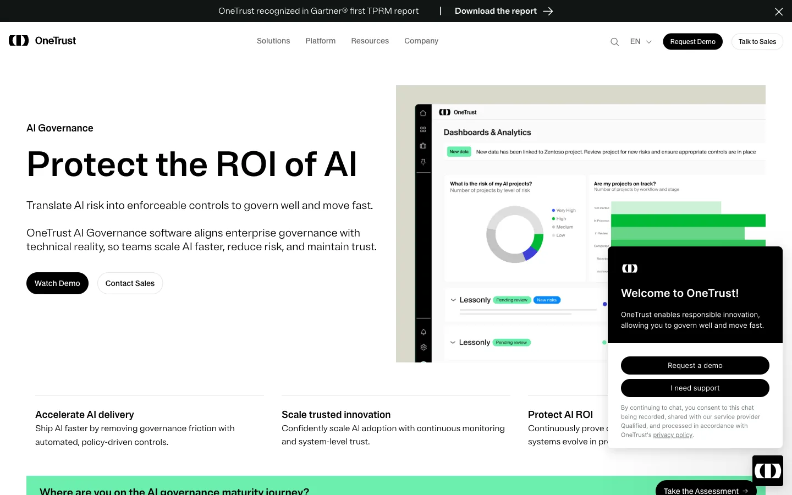
Task: Click the Dashboards & Analytics title
Action: tap(487, 133)
